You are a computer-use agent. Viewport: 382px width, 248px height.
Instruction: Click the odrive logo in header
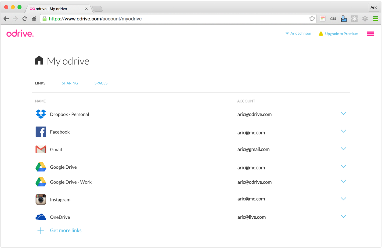20,33
